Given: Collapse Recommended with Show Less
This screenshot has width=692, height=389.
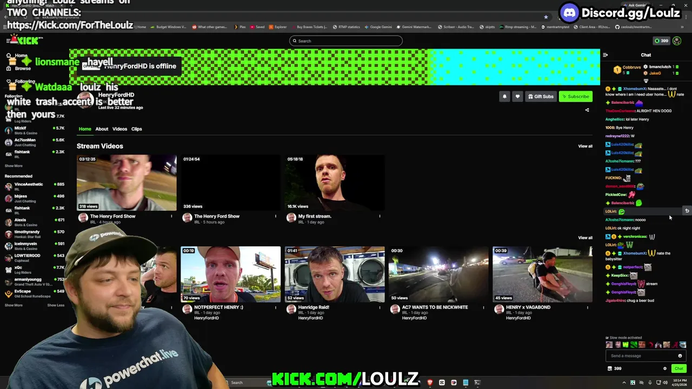Looking at the screenshot, I should pos(56,305).
